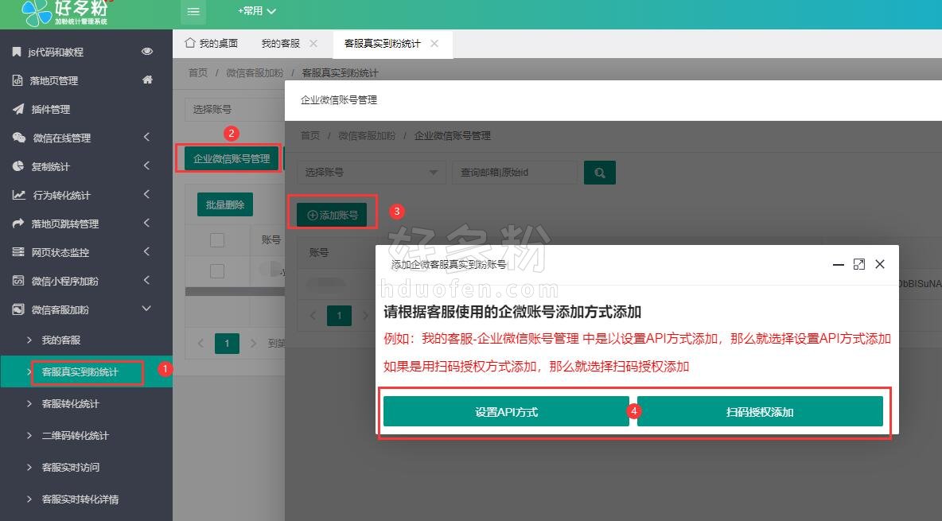Expand the 微信在线管理 sidebar menu
Image resolution: width=942 pixels, height=521 pixels.
click(146, 138)
